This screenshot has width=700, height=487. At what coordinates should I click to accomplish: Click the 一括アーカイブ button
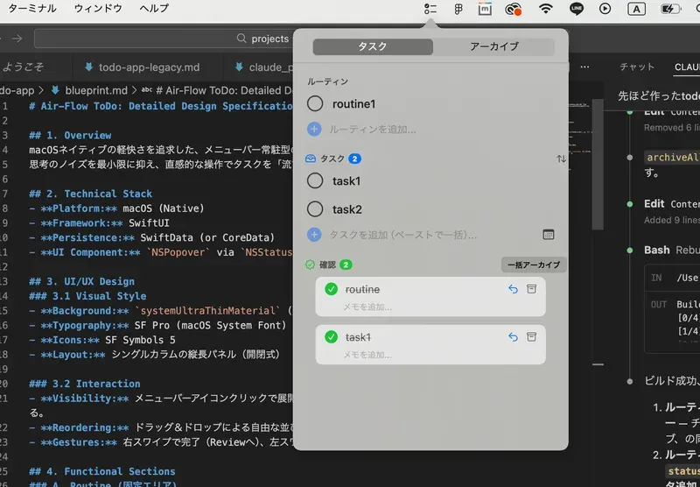coord(533,265)
